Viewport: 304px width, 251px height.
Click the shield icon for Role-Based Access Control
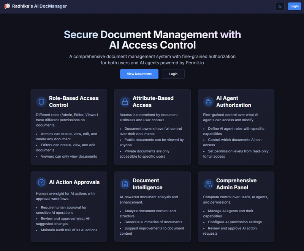pyautogui.click(x=41, y=102)
